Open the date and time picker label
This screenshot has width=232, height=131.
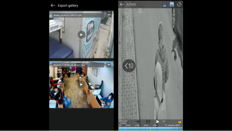123,122
